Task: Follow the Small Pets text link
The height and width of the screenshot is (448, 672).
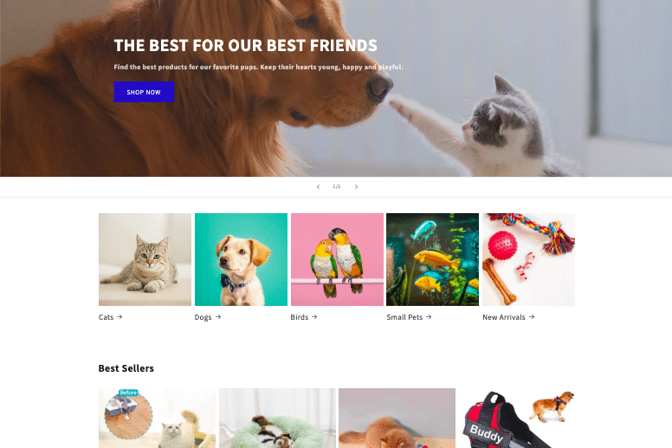Action: coord(404,317)
